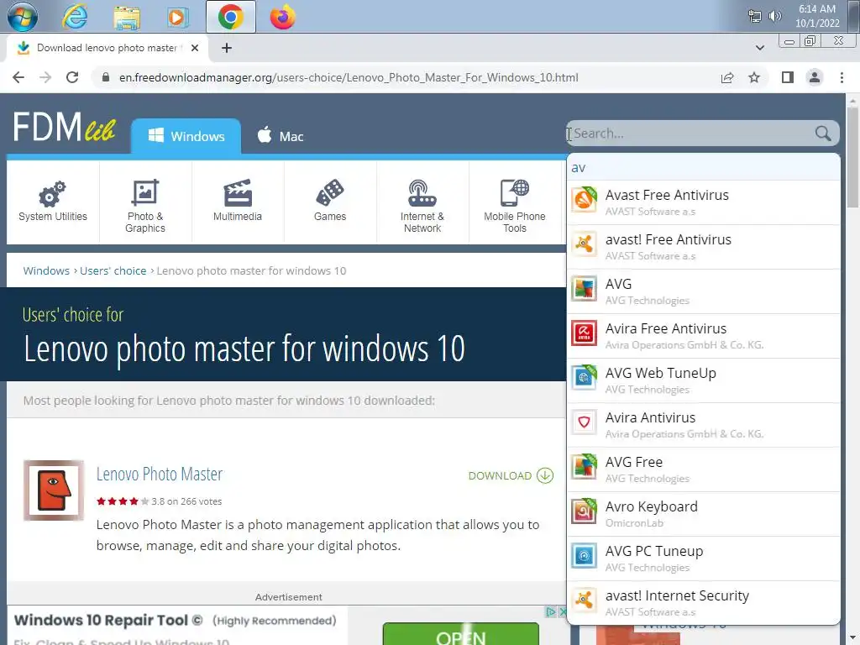Open Chrome side panel icon
Viewport: 860px width, 645px height.
point(788,77)
